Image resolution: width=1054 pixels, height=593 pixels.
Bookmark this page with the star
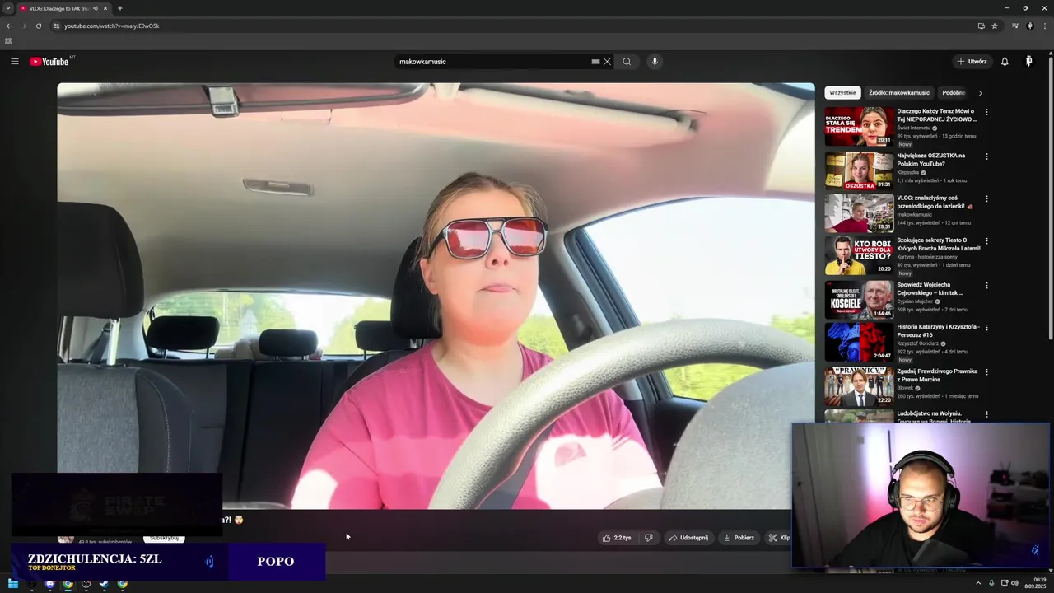click(x=995, y=26)
